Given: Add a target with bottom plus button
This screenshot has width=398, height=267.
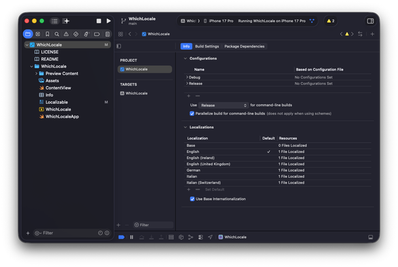Looking at the screenshot, I should click(x=118, y=225).
